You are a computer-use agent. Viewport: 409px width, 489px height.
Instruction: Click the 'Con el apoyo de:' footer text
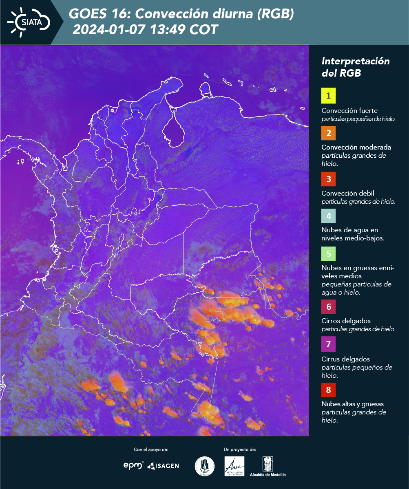pos(151,449)
